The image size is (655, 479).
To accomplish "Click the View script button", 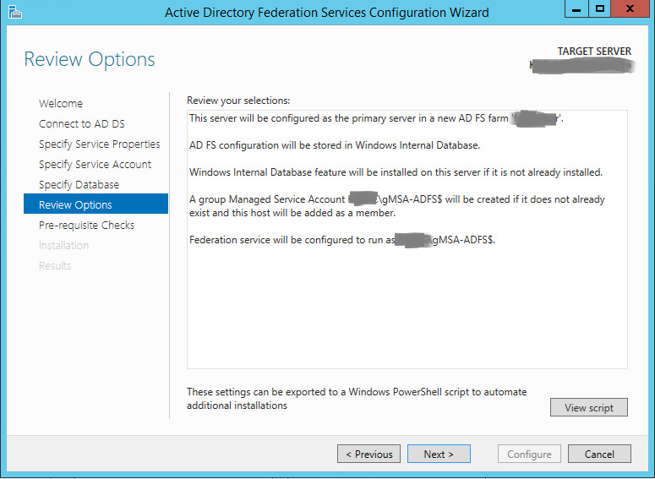I will point(588,407).
